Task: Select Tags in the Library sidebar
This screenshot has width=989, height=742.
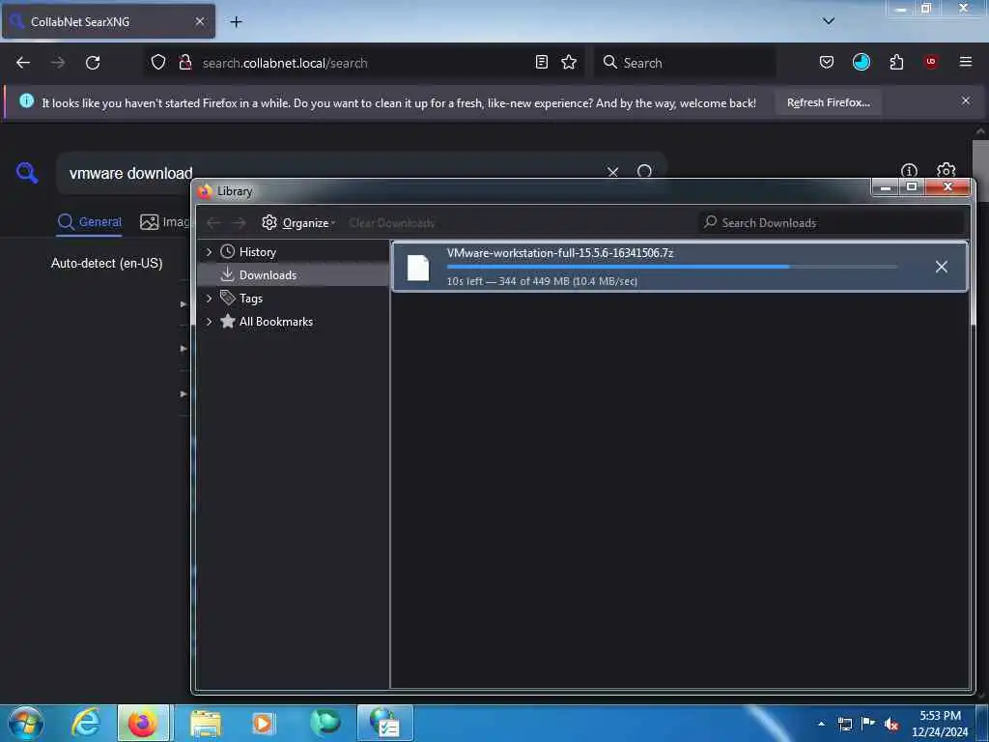Action: click(x=250, y=299)
